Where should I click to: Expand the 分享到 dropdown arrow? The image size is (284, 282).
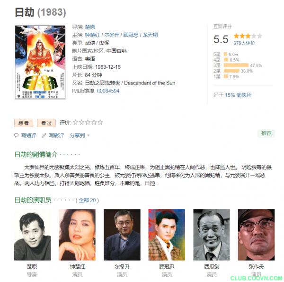click(89, 135)
